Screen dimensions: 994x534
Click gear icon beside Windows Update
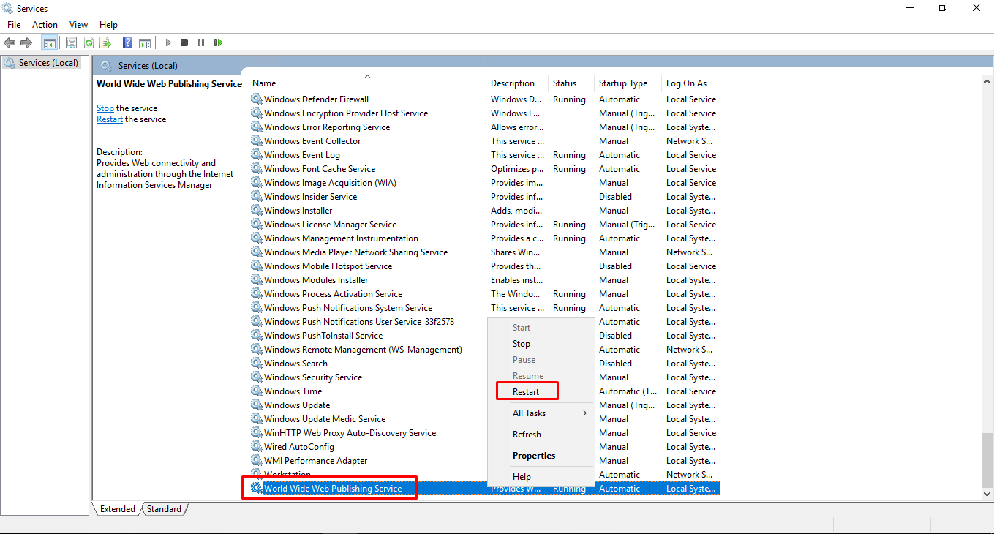(256, 405)
